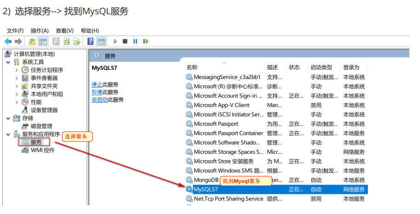Click the Shared Folders icon
The height and width of the screenshot is (214, 420).
point(25,86)
